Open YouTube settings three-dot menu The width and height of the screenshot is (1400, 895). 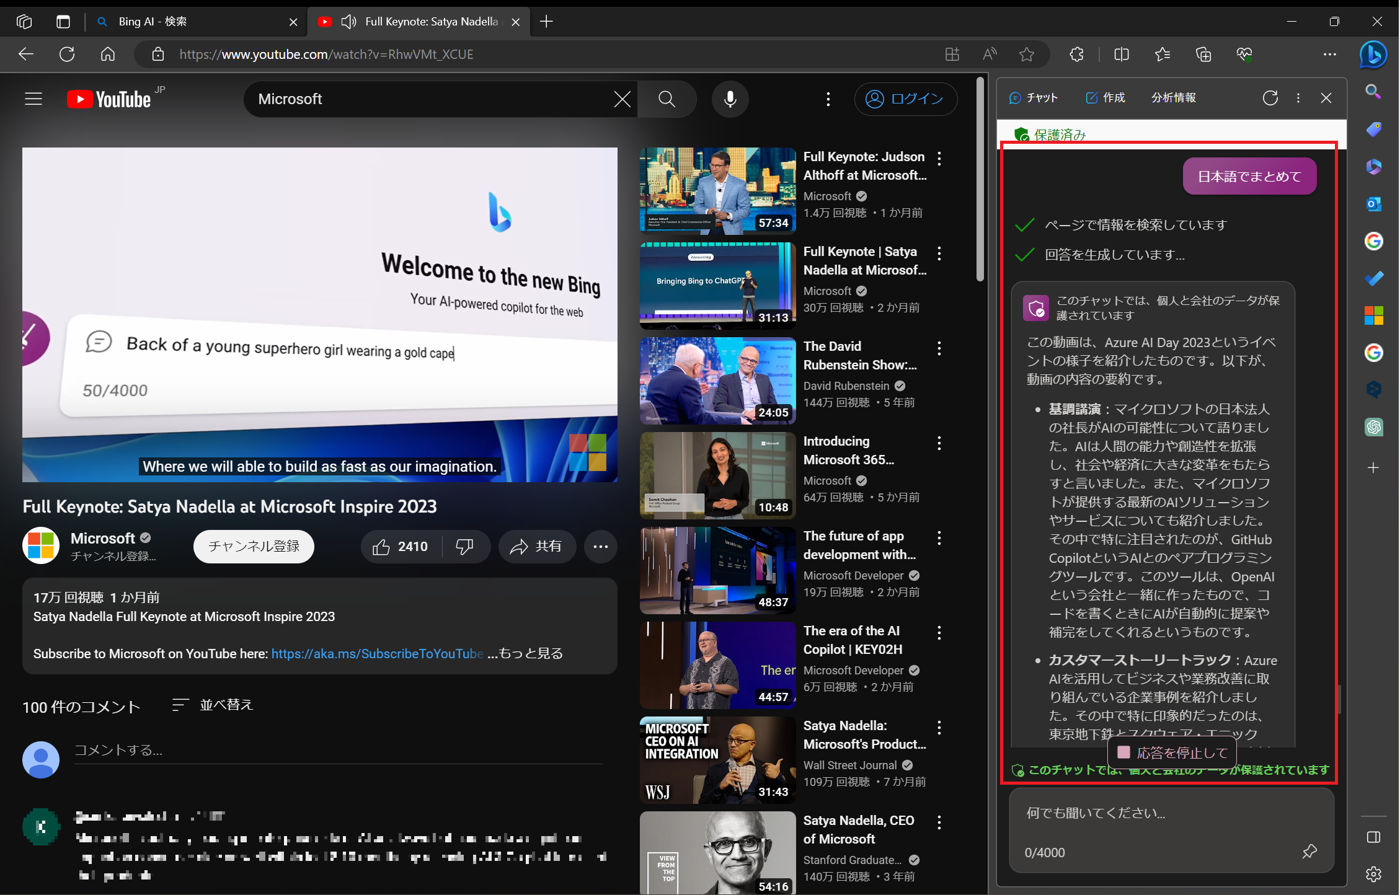click(828, 99)
